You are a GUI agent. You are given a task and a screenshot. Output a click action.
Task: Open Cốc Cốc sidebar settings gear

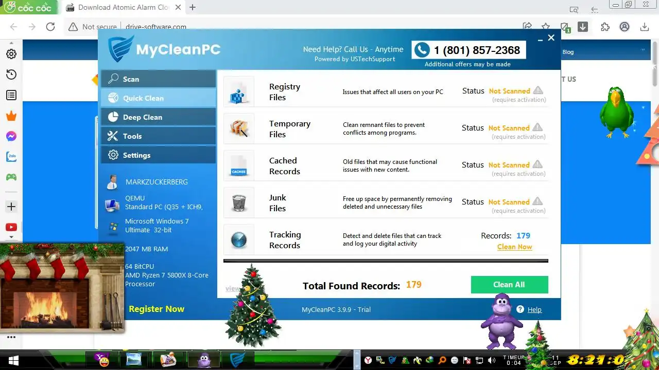pos(11,54)
